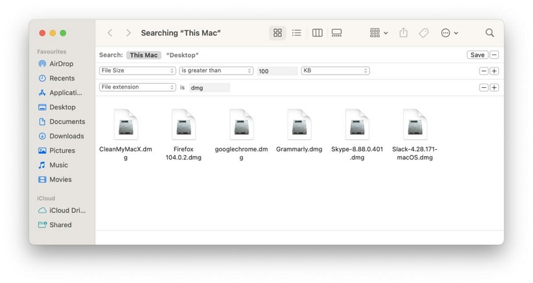Click the Firefox 104.0.2.dmg file name
533x283 pixels.
[x=184, y=153]
